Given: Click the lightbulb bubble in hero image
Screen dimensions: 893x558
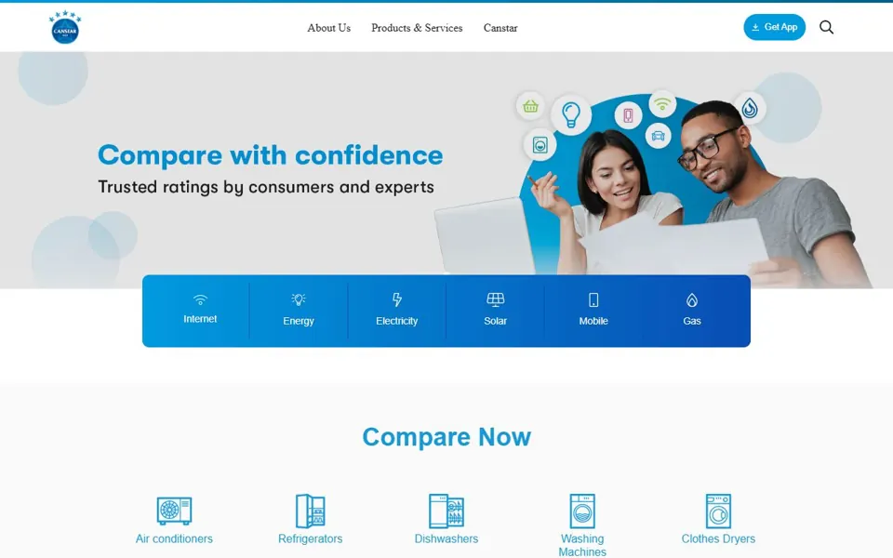Looking at the screenshot, I should point(570,114).
